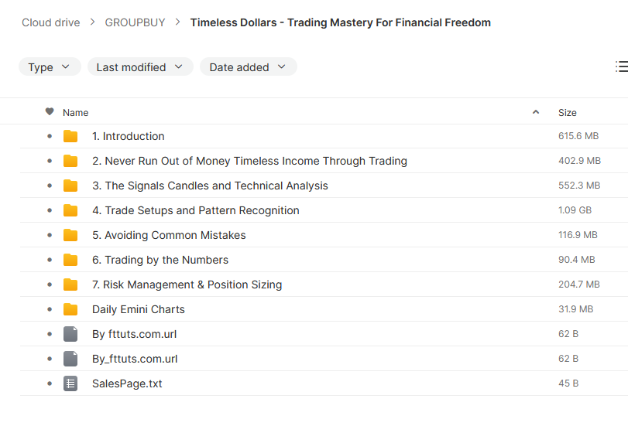Click folder icon for 4. Trade Setups

tap(70, 211)
